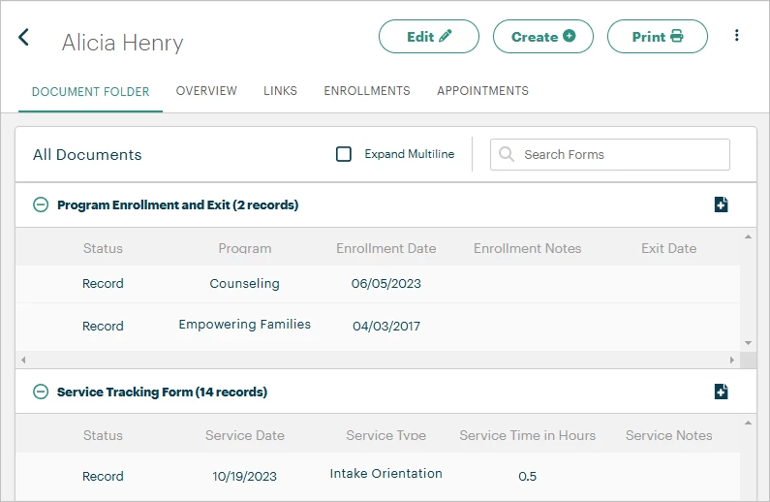Collapse Program Enrollment and Exit section
Image resolution: width=770 pixels, height=502 pixels.
41,204
